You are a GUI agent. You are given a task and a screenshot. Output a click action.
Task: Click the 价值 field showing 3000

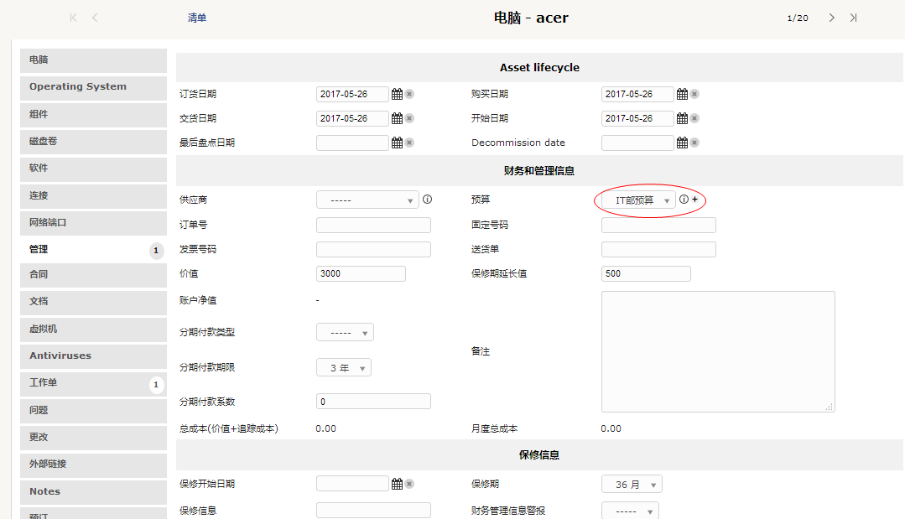point(361,273)
